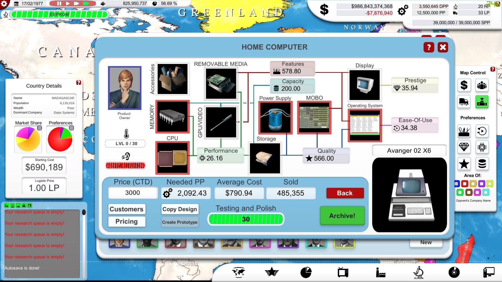Select the Copy Design menu item

180,209
